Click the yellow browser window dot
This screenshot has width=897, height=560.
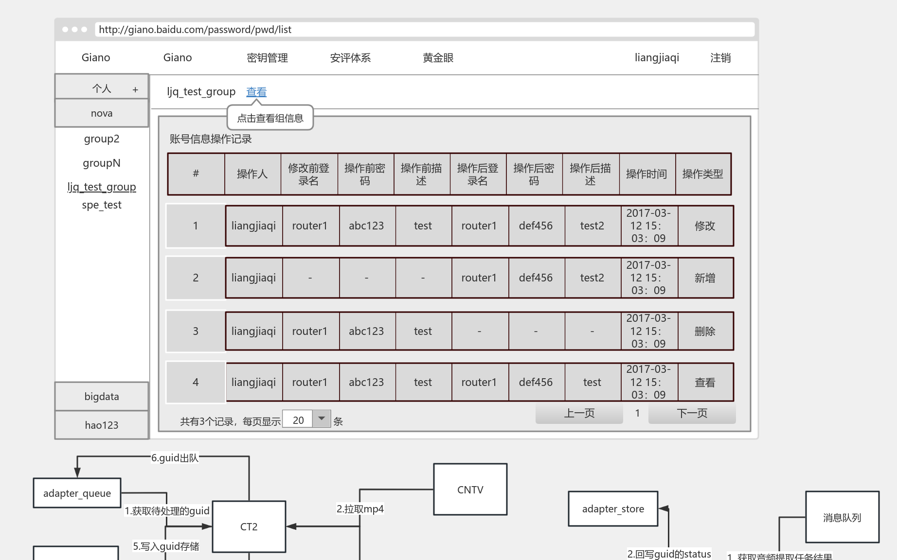pos(74,29)
